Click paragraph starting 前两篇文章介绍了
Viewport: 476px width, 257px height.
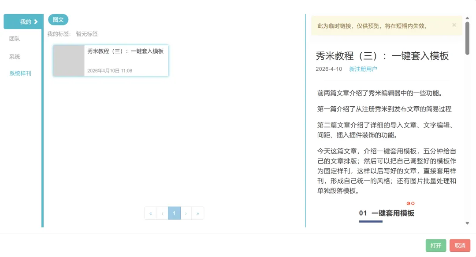[381, 93]
